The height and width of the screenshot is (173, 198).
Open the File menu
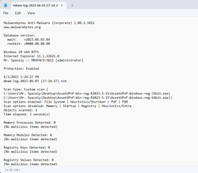coord(6,13)
